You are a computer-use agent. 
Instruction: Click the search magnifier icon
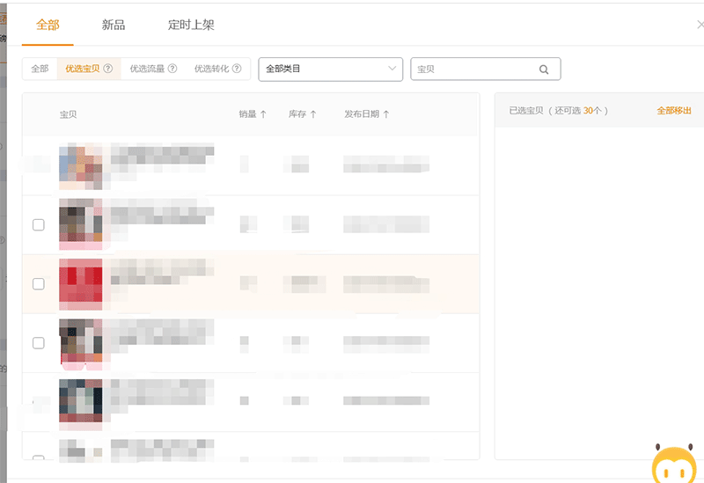click(544, 70)
